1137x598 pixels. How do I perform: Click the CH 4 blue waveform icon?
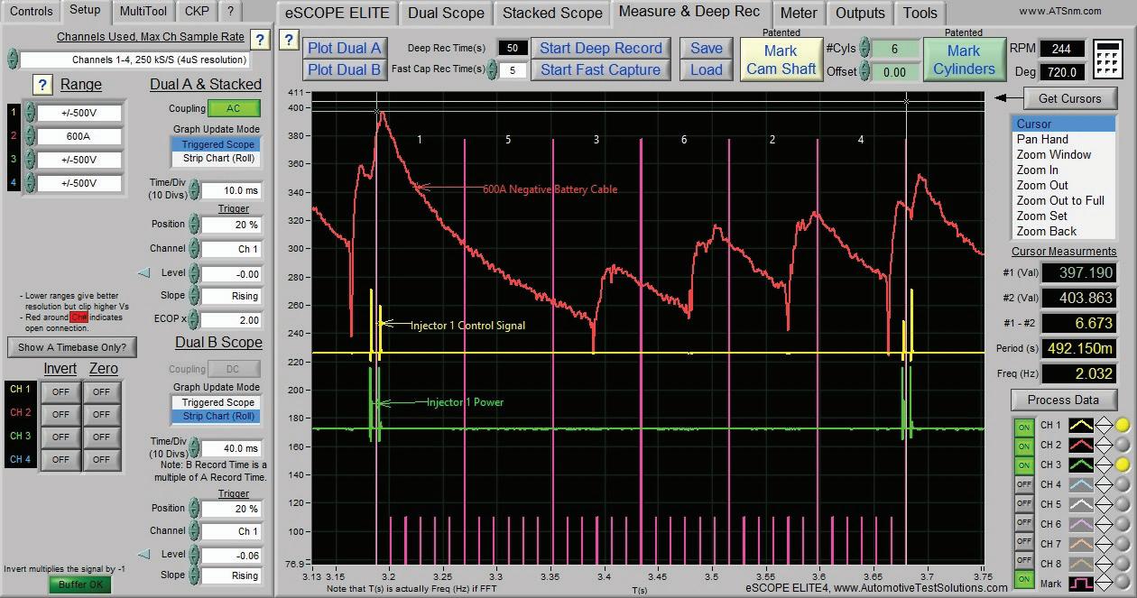click(1081, 484)
